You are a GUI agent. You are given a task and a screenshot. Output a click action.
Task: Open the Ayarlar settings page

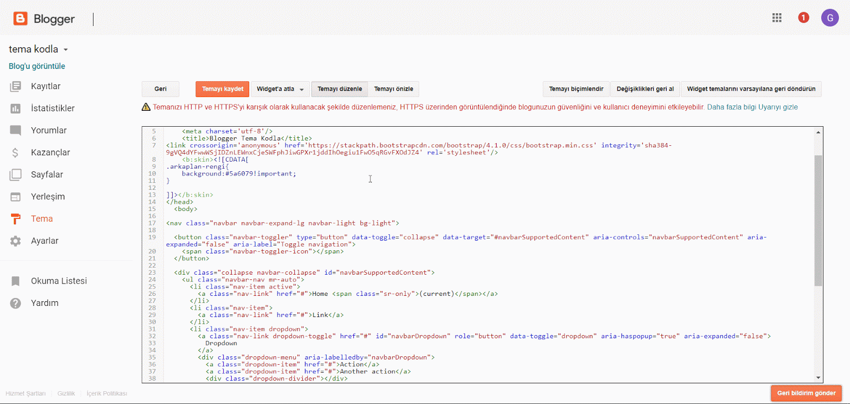tap(45, 241)
